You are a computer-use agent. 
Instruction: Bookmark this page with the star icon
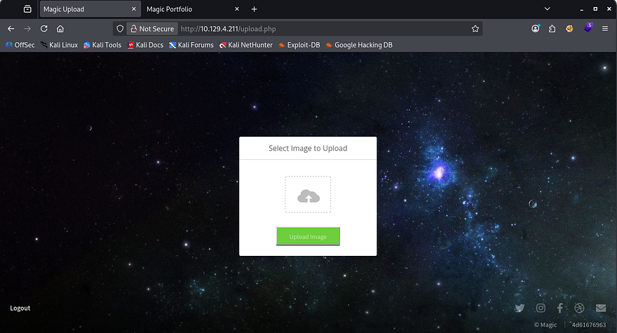click(x=475, y=29)
